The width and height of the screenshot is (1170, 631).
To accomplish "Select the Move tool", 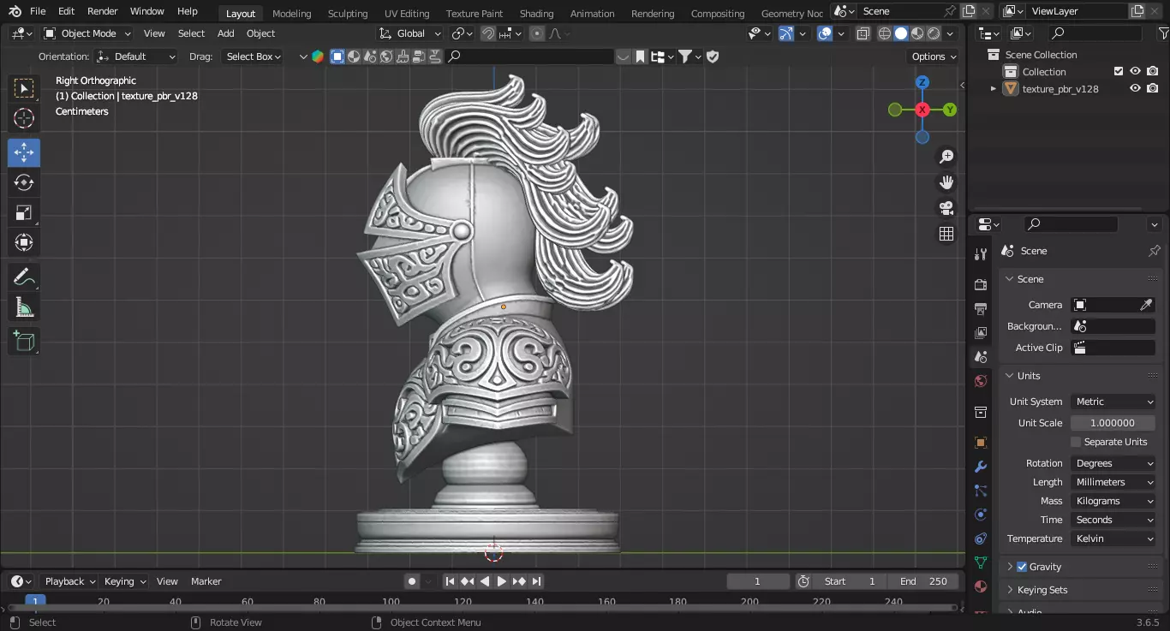I will click(x=24, y=152).
